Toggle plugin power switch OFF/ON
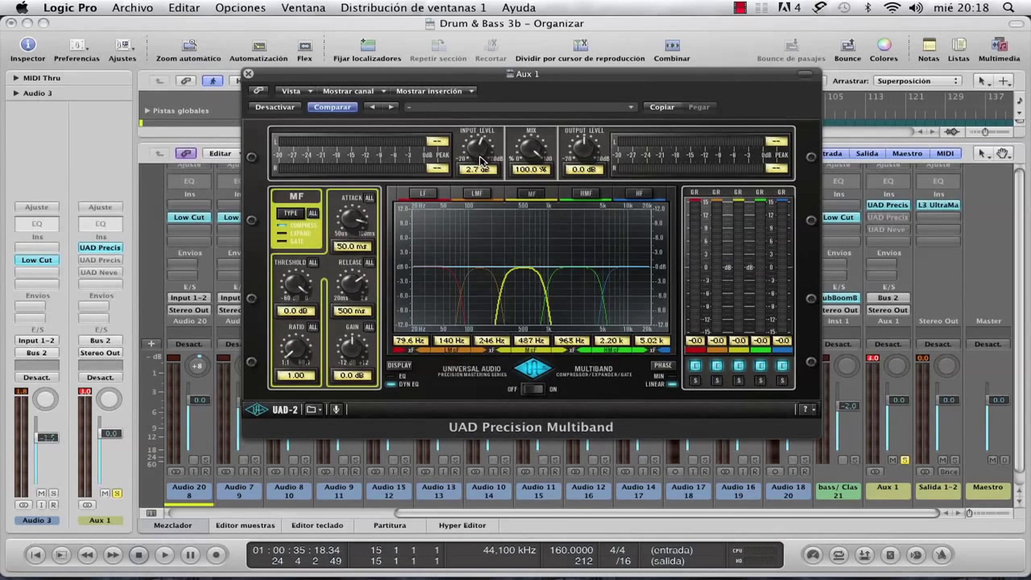 pos(532,389)
